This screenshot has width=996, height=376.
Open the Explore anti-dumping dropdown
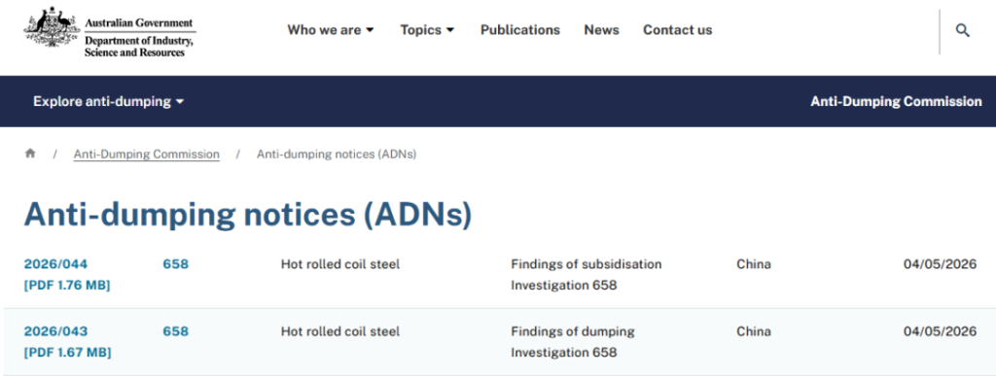point(109,101)
